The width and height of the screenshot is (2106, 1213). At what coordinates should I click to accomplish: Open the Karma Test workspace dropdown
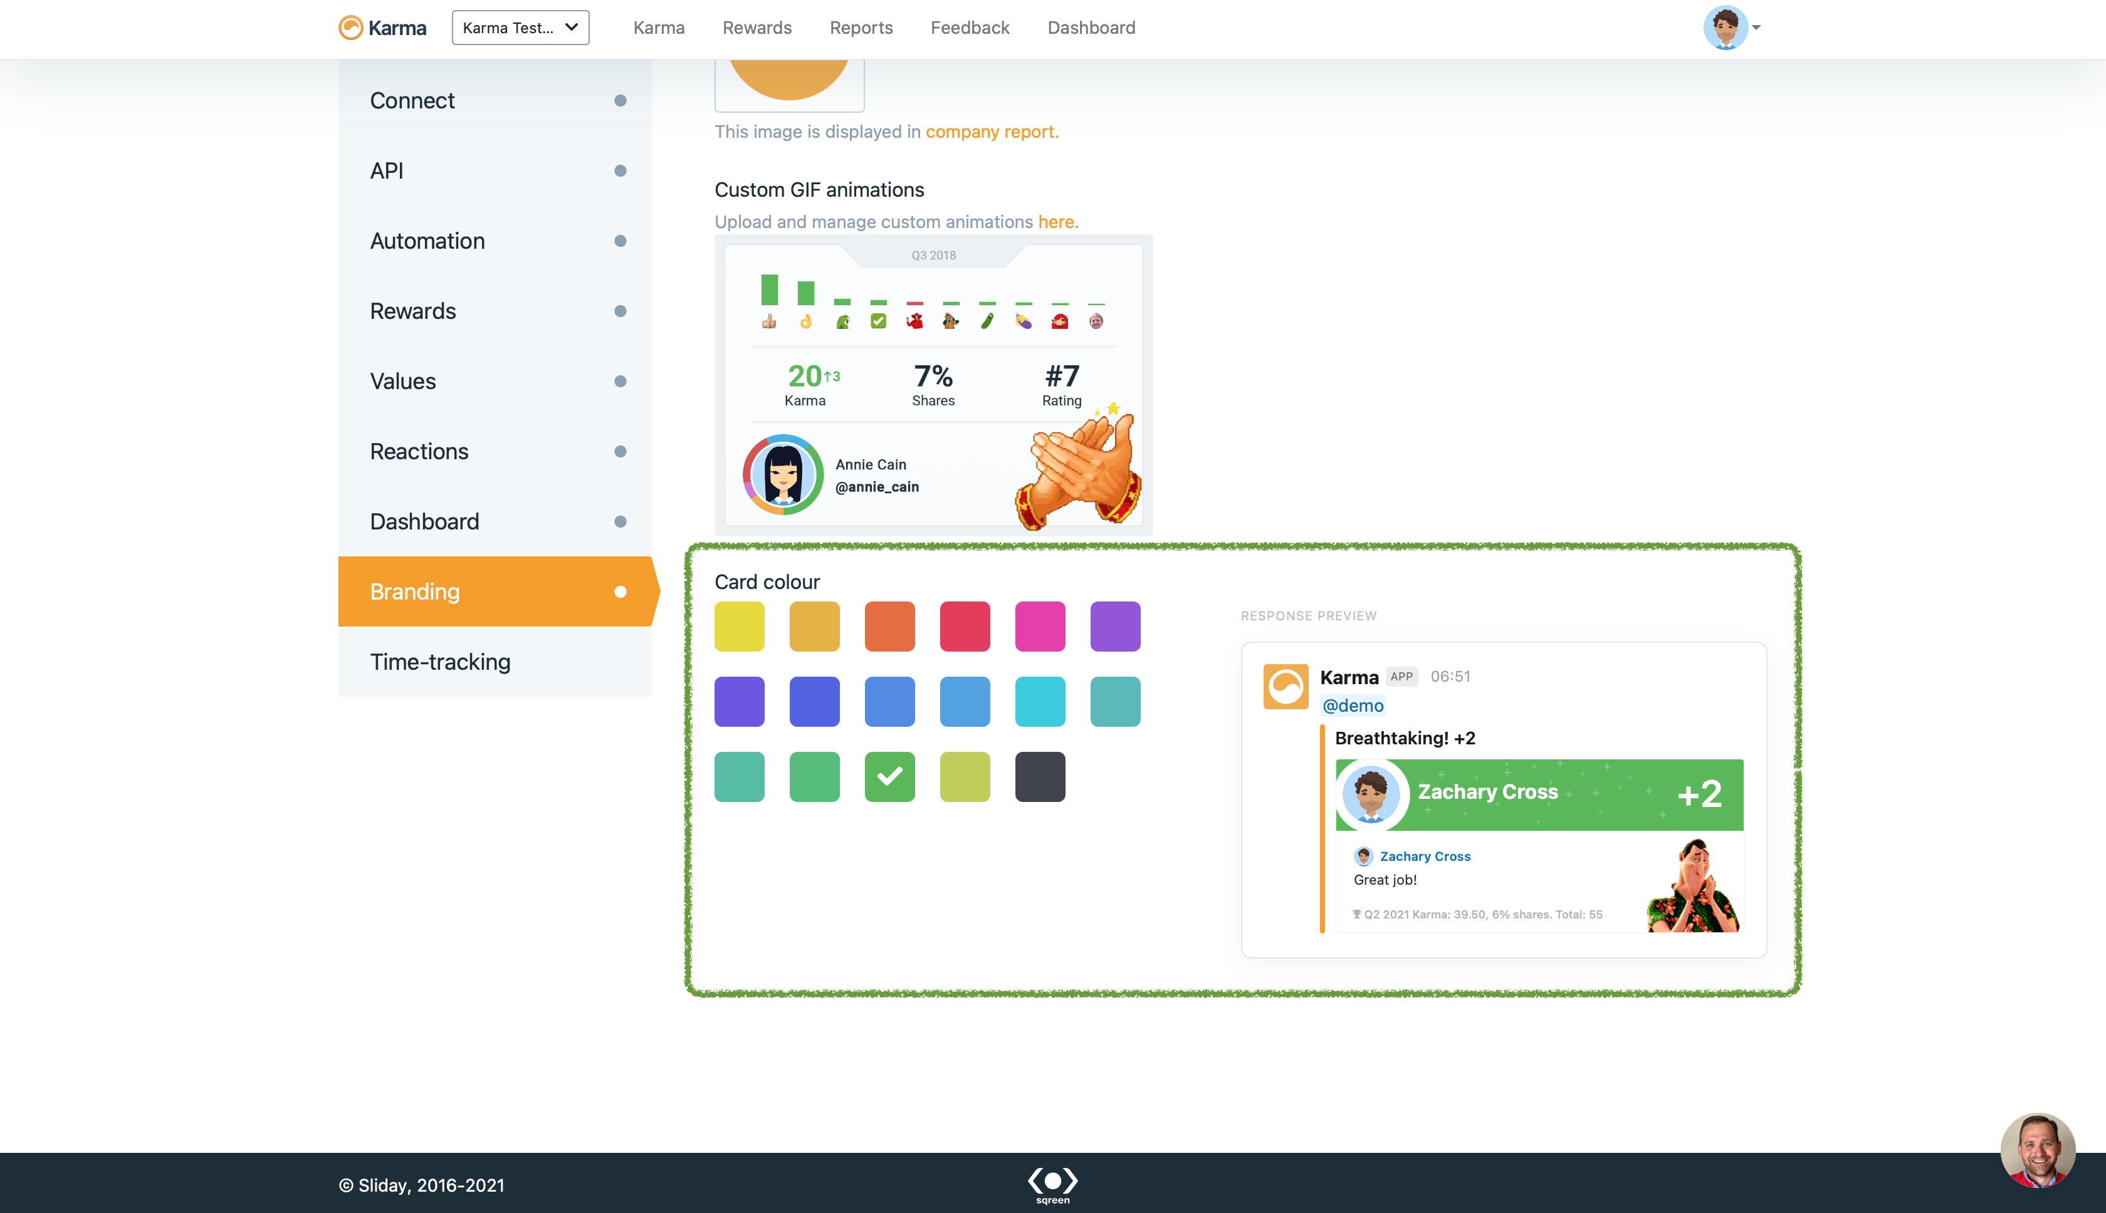click(520, 28)
